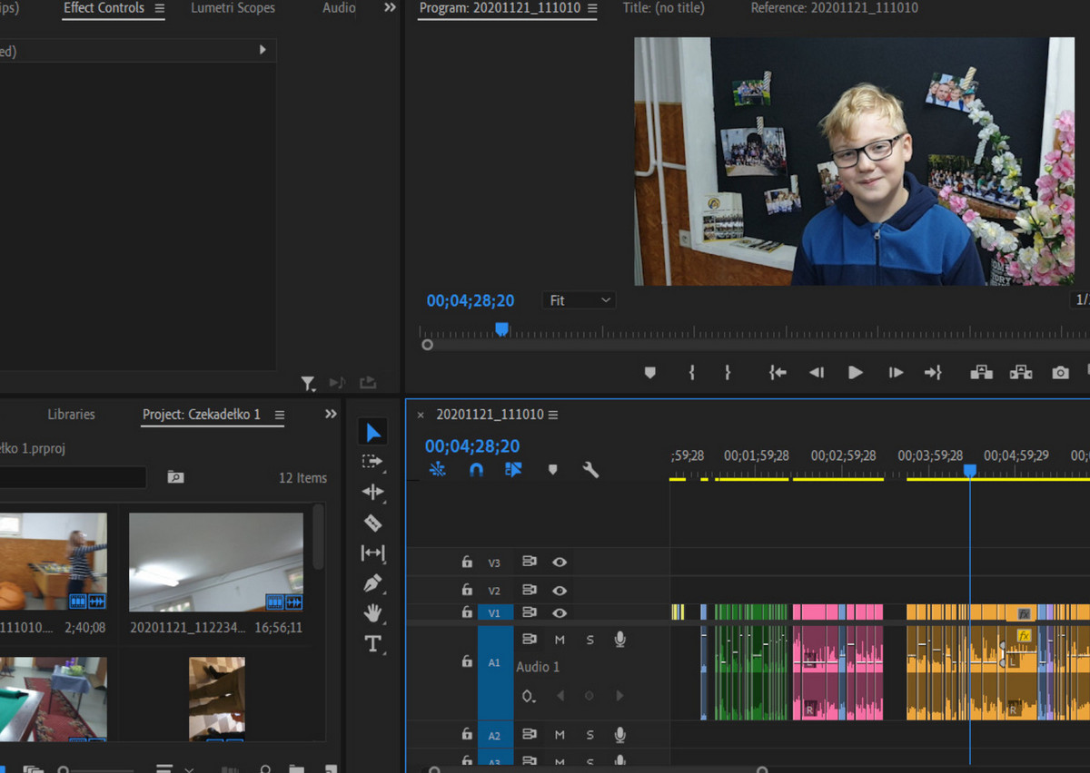Click the Program monitor playhead marker
Viewport: 1090px width, 773px height.
tap(501, 330)
